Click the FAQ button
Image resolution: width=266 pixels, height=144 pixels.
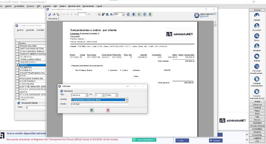click(x=182, y=141)
